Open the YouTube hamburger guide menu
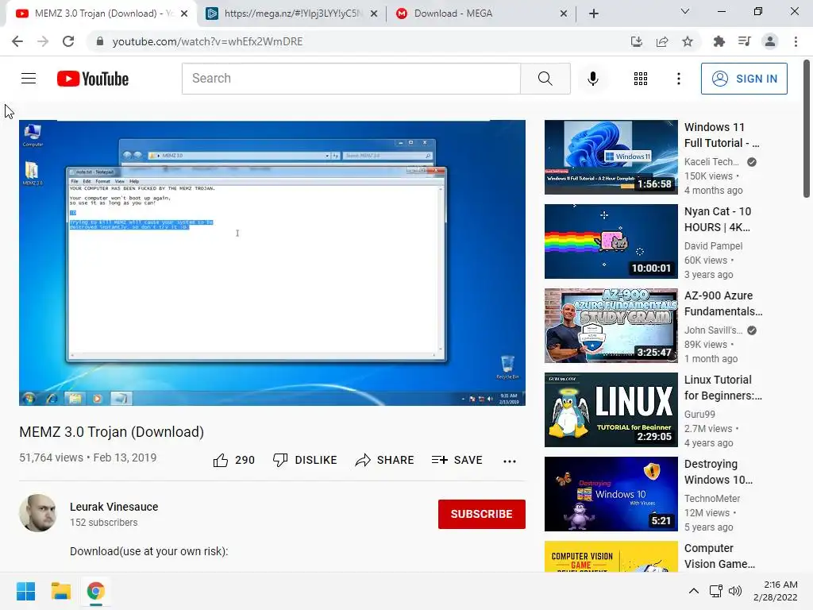Viewport: 813px width, 610px height. pos(29,79)
